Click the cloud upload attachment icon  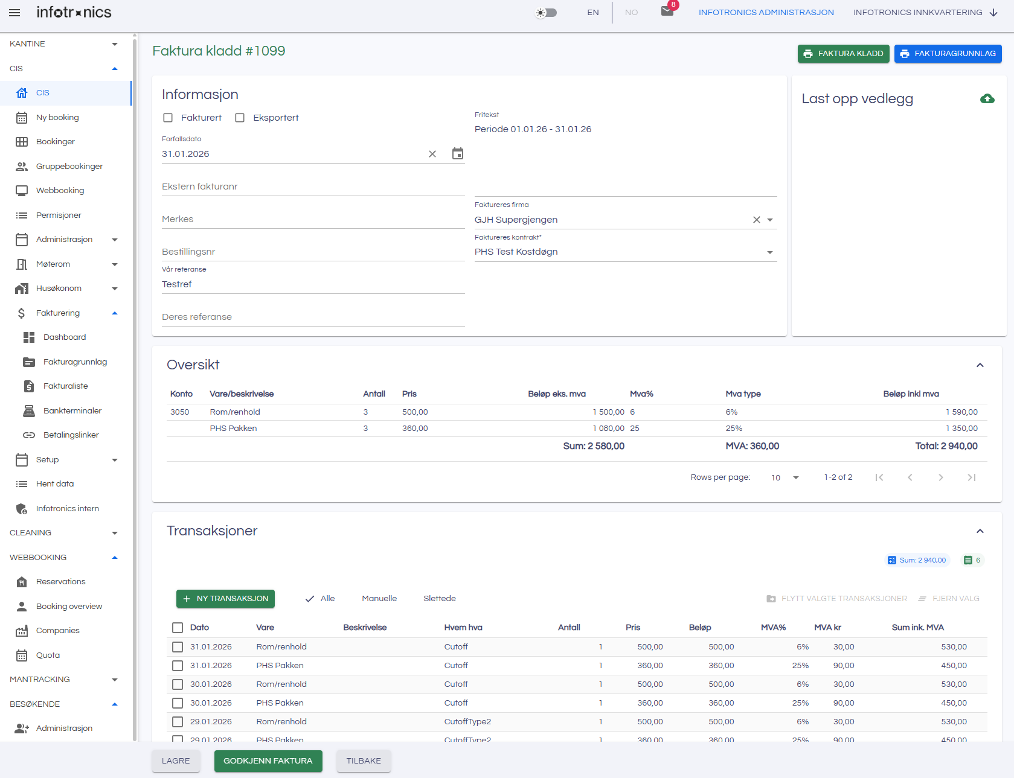pyautogui.click(x=987, y=99)
